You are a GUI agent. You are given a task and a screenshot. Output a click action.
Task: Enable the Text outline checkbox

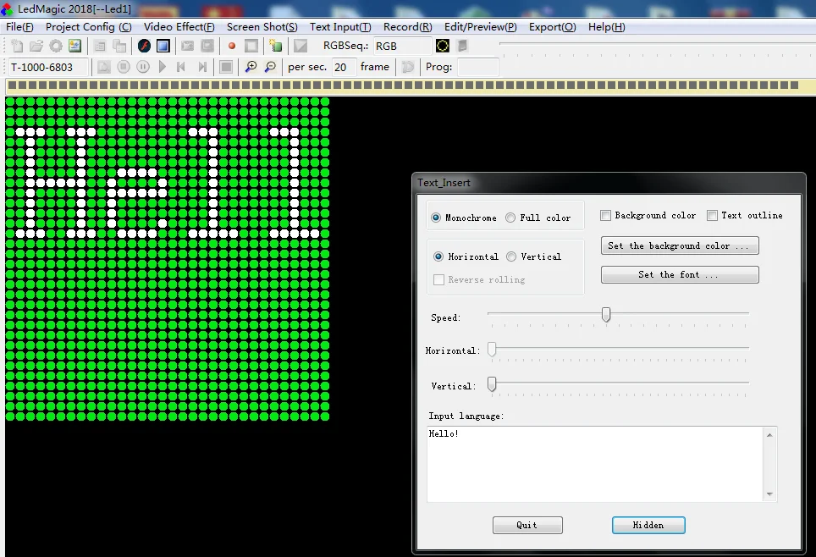click(x=712, y=216)
